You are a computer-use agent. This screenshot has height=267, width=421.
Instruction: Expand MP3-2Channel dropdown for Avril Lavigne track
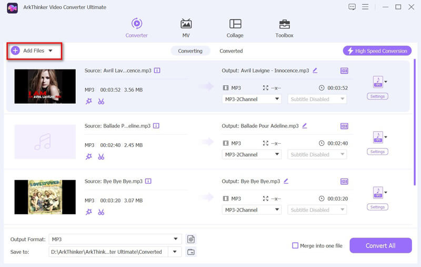coord(252,99)
